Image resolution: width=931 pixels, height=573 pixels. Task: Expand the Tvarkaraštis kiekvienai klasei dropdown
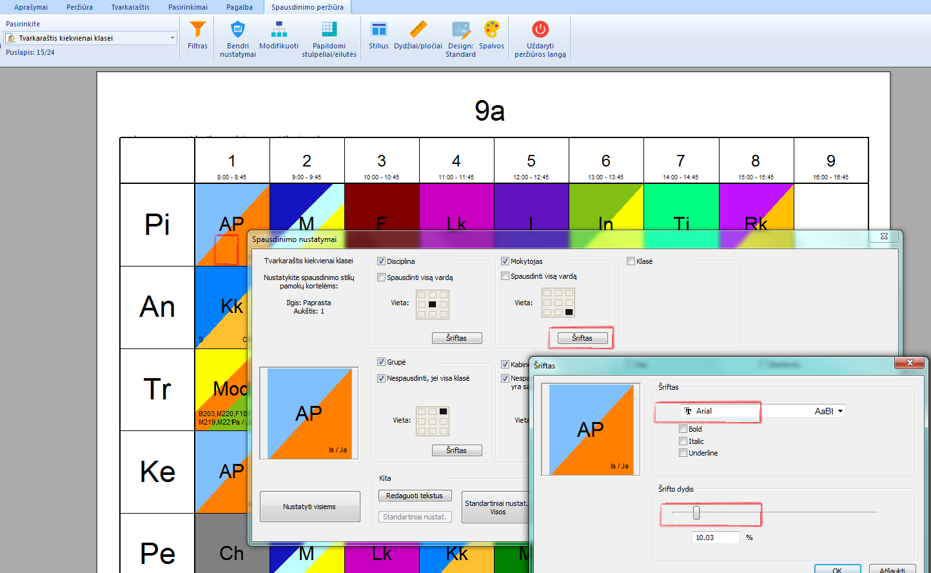172,38
